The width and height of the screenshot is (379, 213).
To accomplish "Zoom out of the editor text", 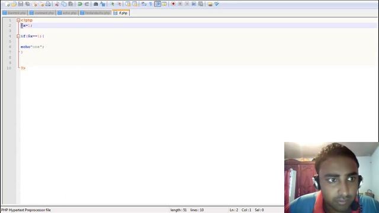I will click(119, 4).
